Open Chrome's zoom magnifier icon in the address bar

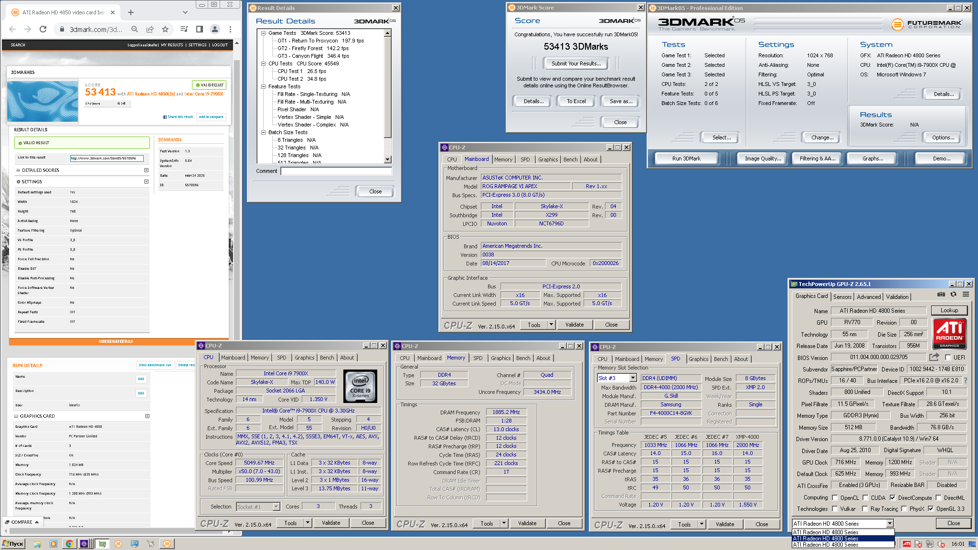[x=135, y=29]
